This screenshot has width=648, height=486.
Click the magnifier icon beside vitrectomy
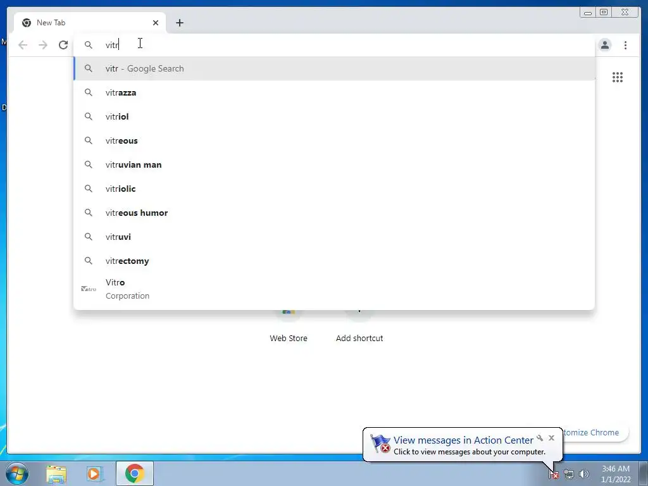89,261
